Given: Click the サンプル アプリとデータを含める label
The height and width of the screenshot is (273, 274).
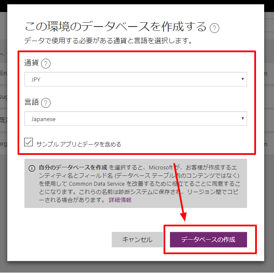Looking at the screenshot, I should pyautogui.click(x=79, y=144).
